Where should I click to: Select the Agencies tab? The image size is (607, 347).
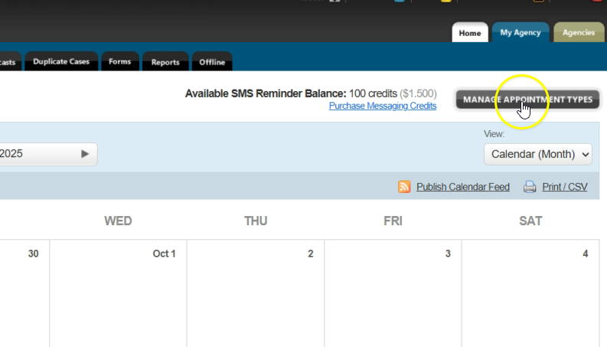pos(578,33)
